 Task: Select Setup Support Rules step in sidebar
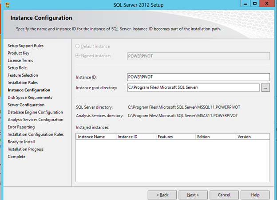tap(26, 46)
